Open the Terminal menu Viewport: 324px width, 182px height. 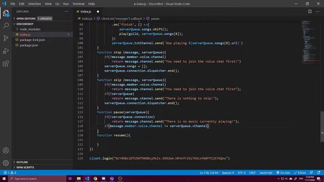78,4
